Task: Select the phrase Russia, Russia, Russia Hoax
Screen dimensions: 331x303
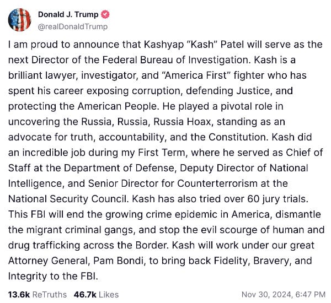Action: pyautogui.click(x=146, y=122)
